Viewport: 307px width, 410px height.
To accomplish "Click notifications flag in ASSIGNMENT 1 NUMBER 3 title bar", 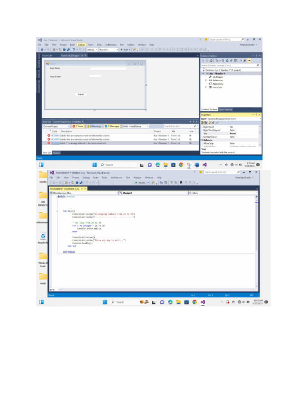I will [195, 172].
